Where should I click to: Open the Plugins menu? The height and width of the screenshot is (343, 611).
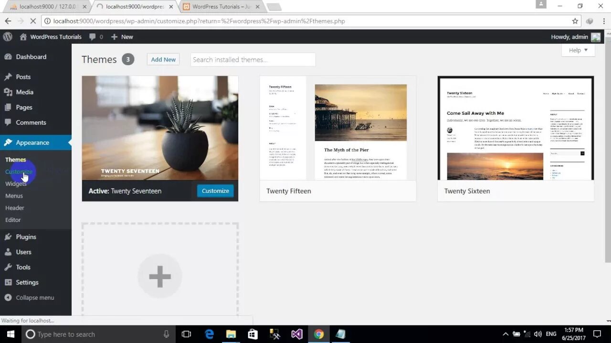tap(26, 237)
